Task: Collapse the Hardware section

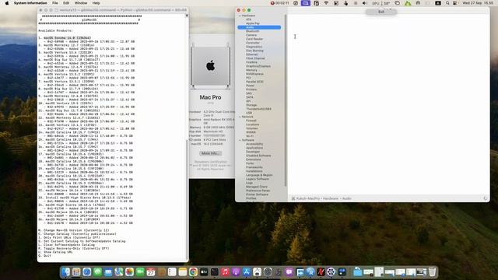Action: click(240, 16)
